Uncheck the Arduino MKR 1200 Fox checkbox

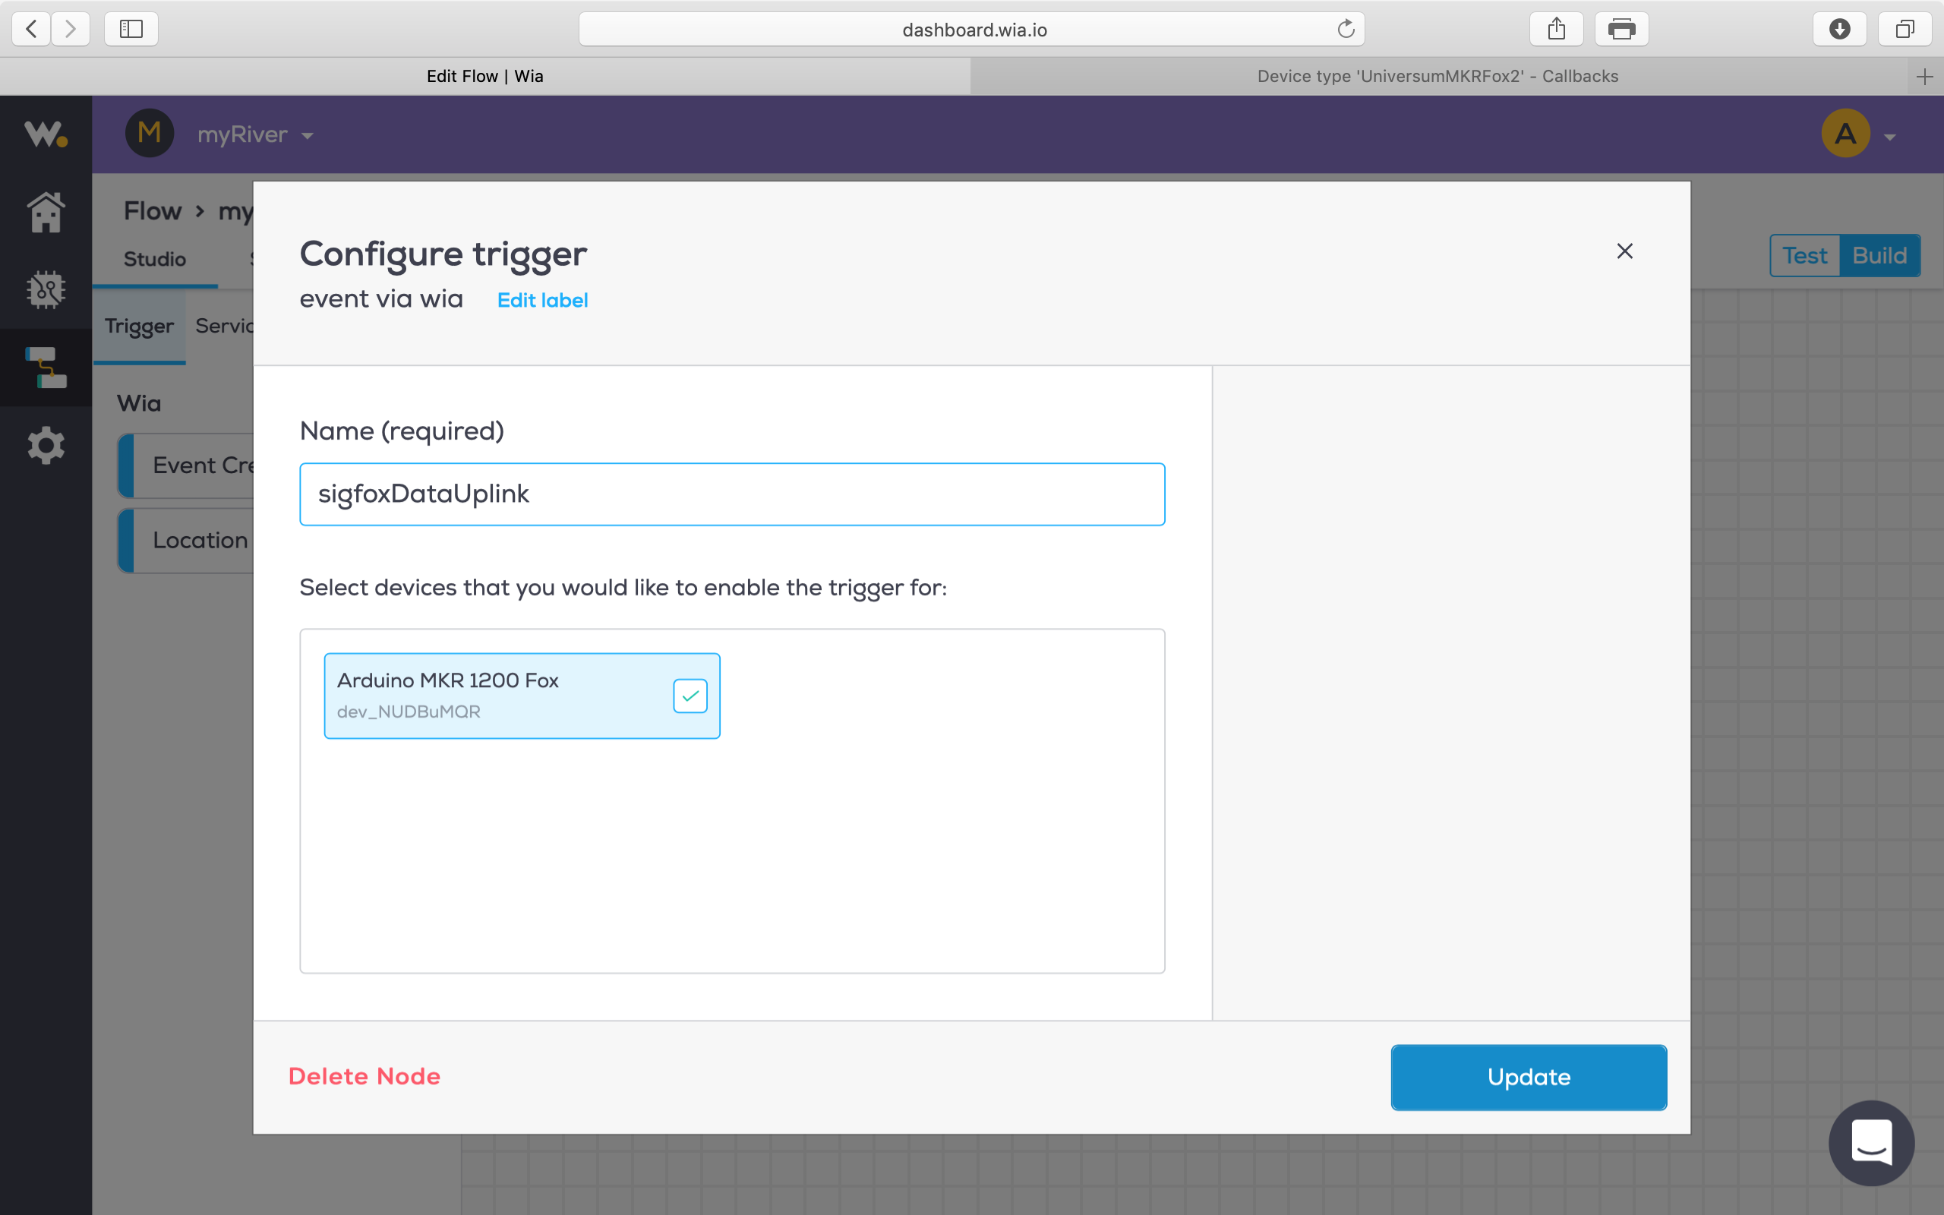tap(690, 696)
